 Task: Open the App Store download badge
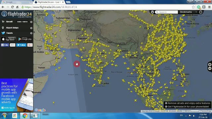[8, 39]
